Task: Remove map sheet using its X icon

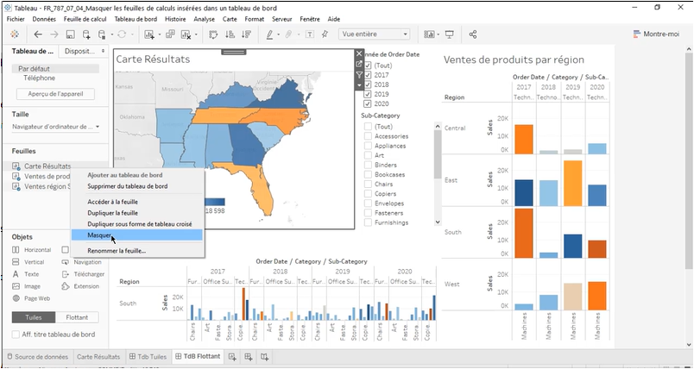Action: [360, 53]
